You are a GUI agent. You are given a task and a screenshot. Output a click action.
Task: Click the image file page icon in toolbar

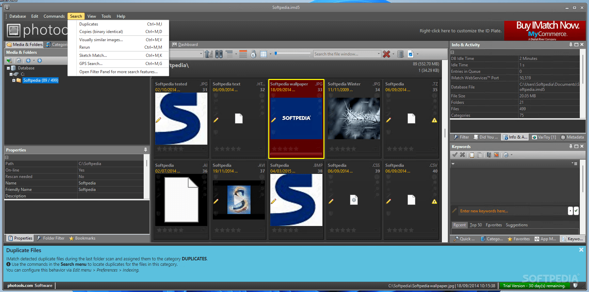[x=411, y=54]
